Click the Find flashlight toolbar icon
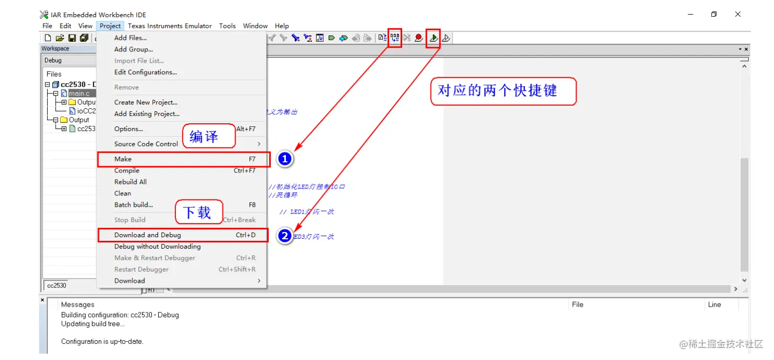 295,38
